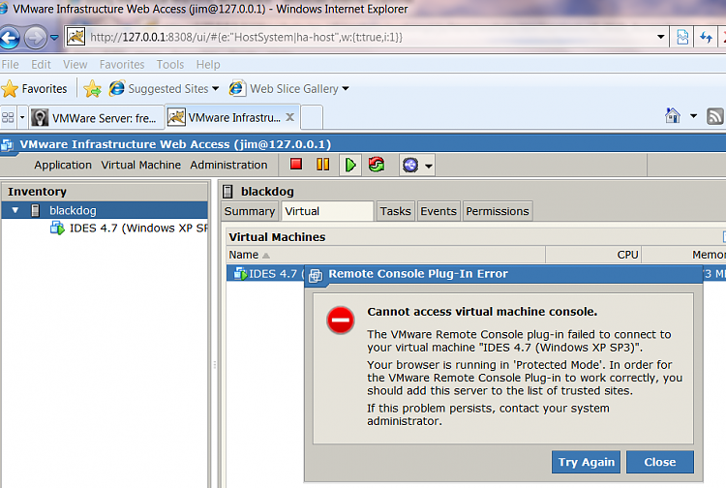Click the Quick Tabs icon
Screen dimensions: 726x488
tap(8, 117)
